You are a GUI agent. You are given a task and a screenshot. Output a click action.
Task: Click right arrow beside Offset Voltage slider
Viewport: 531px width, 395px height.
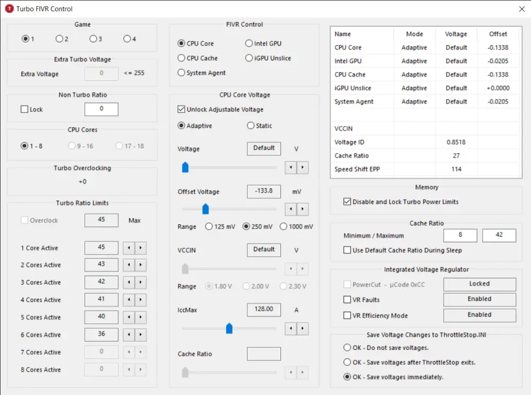click(303, 209)
